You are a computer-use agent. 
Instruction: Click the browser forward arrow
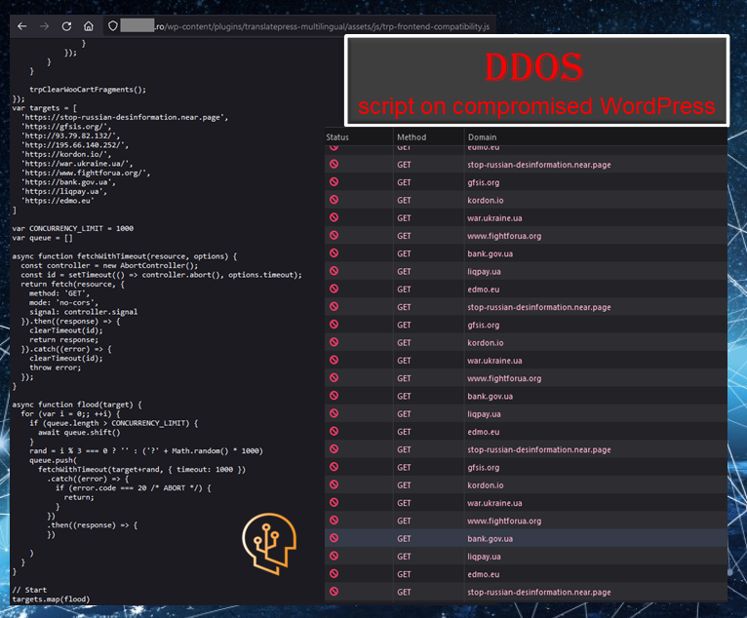[44, 26]
